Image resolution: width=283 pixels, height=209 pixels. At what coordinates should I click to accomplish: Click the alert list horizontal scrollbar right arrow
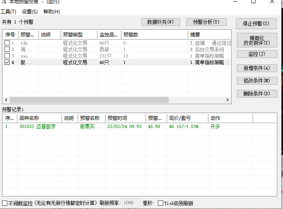point(228,100)
